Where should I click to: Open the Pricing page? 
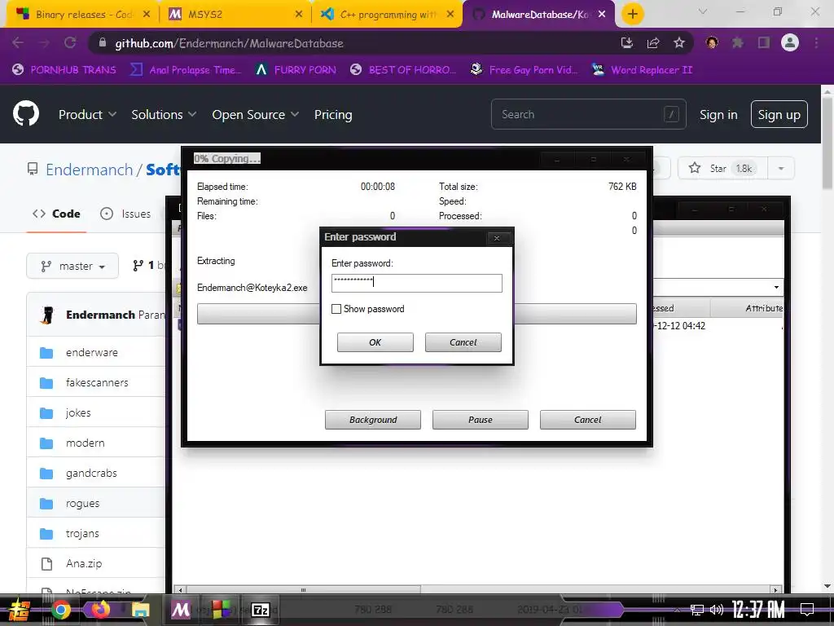(x=333, y=114)
